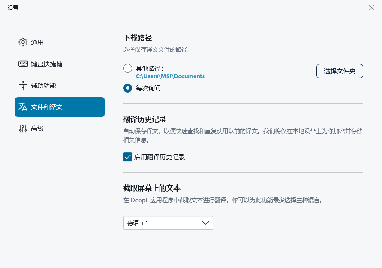Select the 其他路径 radio button

(128, 68)
